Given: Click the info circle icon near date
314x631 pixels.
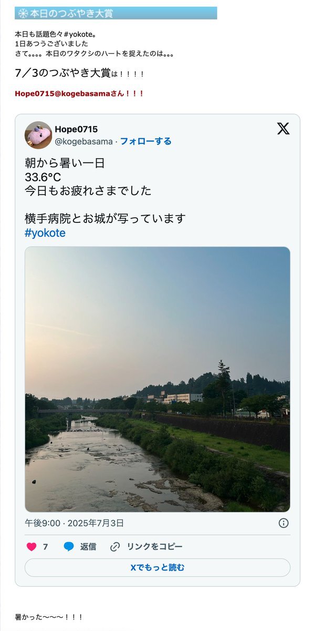Looking at the screenshot, I should point(283,523).
